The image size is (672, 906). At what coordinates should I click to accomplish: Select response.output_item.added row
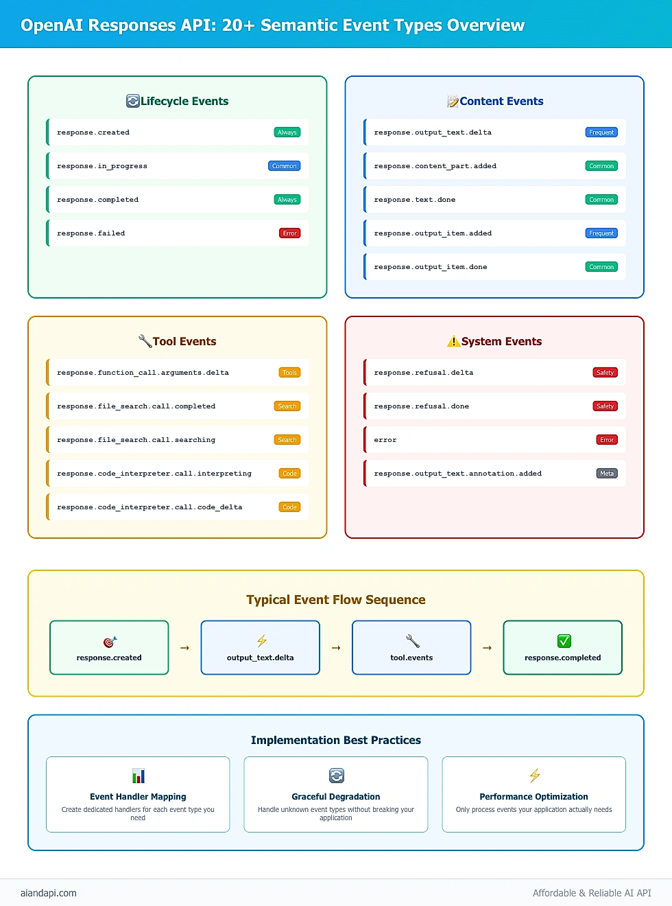[x=494, y=233]
